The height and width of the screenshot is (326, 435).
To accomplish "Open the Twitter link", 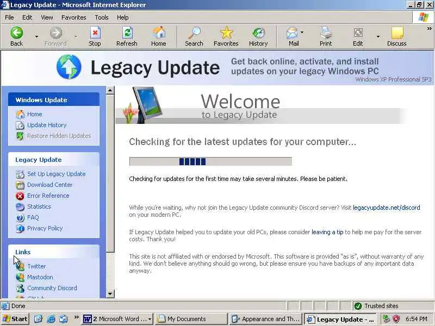I will click(36, 266).
